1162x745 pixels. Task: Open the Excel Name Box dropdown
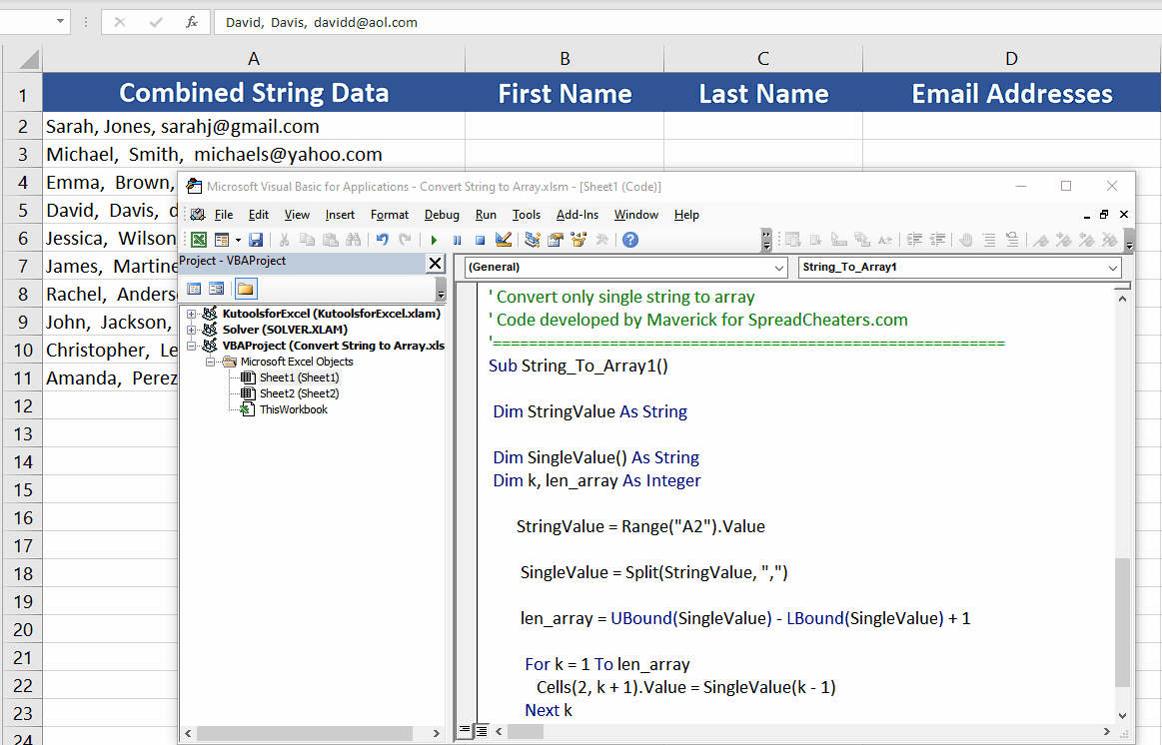pos(60,22)
